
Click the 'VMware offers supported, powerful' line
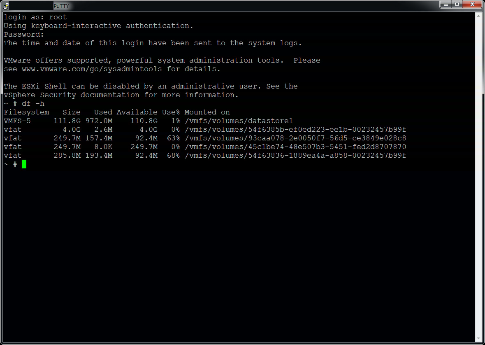162,61
